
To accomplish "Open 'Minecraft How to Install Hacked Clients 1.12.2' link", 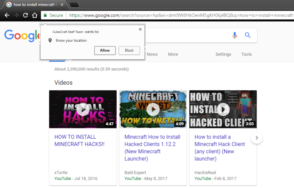I will pyautogui.click(x=152, y=148).
